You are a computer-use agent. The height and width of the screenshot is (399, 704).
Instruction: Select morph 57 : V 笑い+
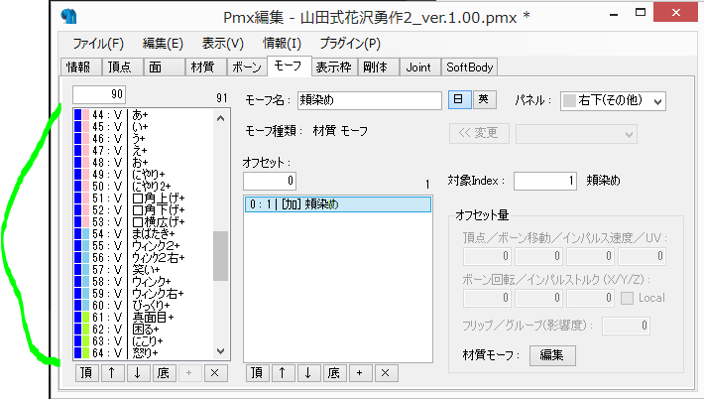point(144,270)
